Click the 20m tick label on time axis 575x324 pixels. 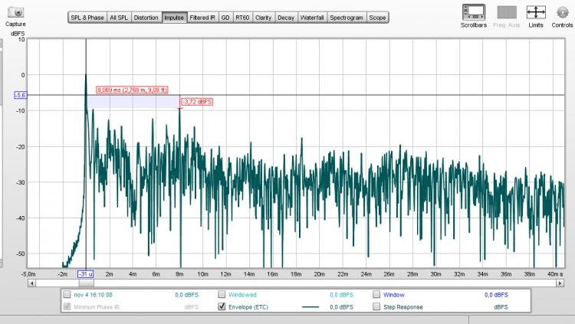coord(319,274)
